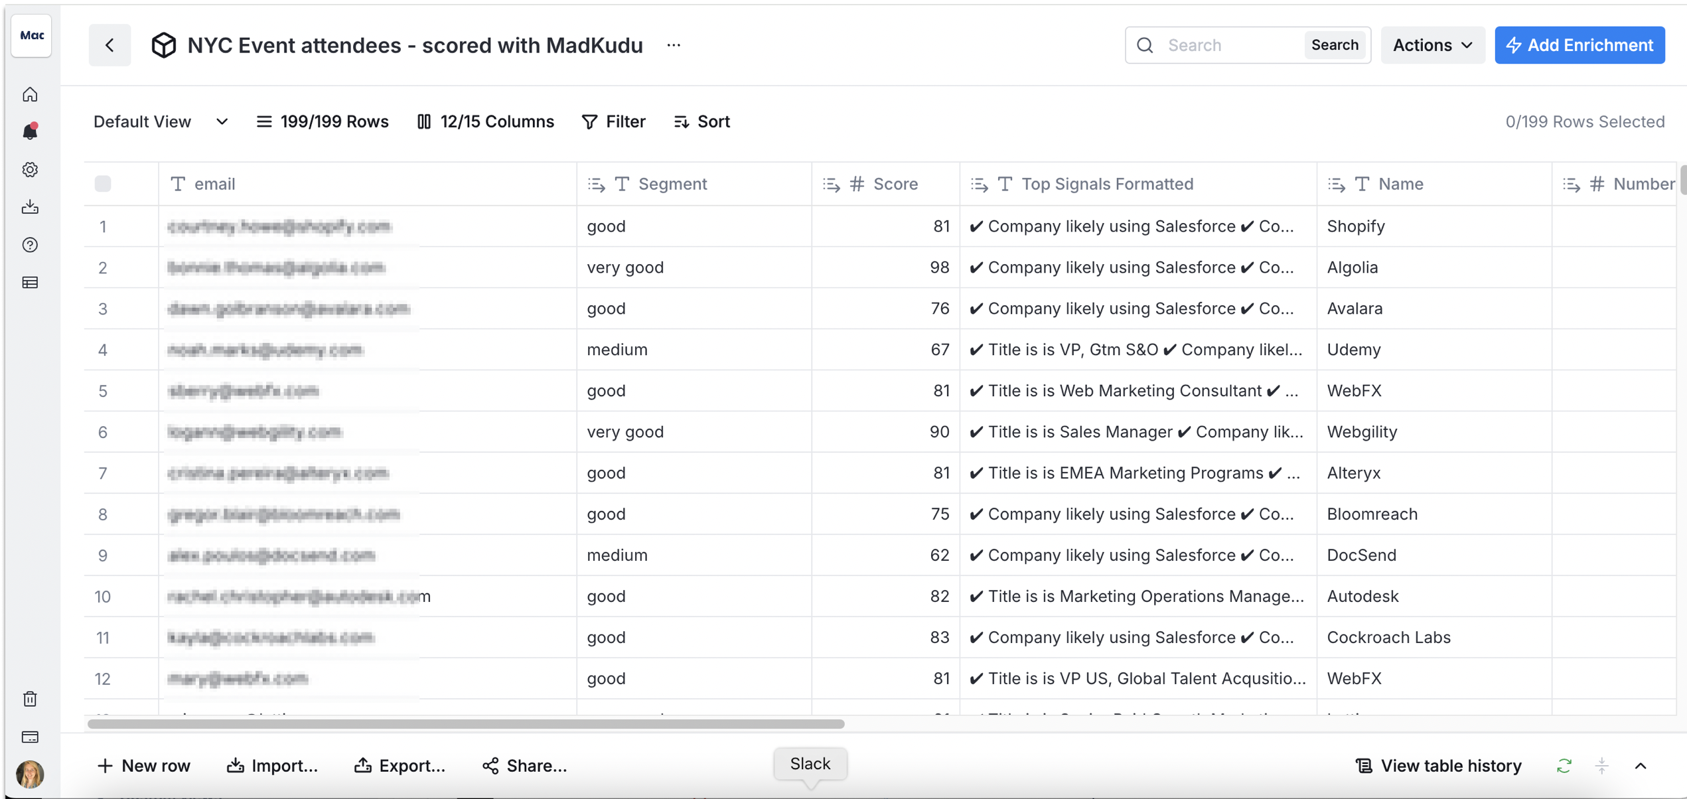Click the Mac workspace logo
Image resolution: width=1687 pixels, height=799 pixels.
tap(31, 36)
